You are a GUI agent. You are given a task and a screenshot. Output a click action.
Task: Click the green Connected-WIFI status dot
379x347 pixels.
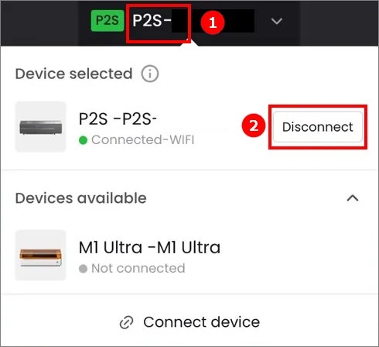coord(83,140)
